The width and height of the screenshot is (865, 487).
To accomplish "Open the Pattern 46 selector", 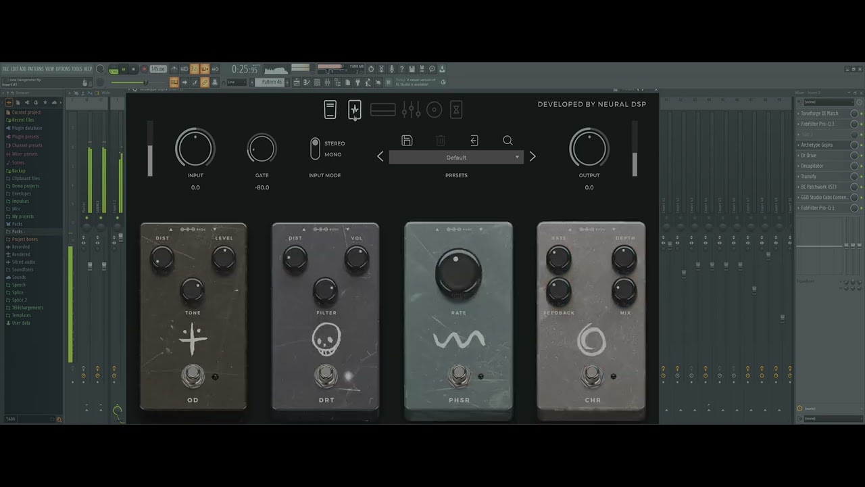I will pyautogui.click(x=270, y=83).
